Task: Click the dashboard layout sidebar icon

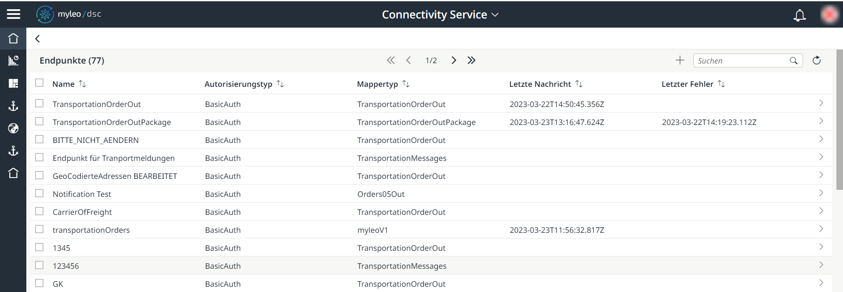Action: coord(13,83)
